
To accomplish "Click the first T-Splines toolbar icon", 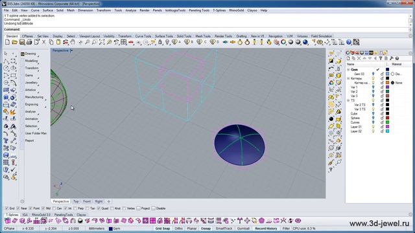I will [x=7, y=221].
